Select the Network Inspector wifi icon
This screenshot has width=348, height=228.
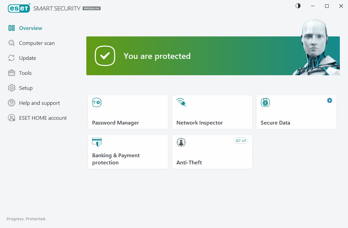181,102
